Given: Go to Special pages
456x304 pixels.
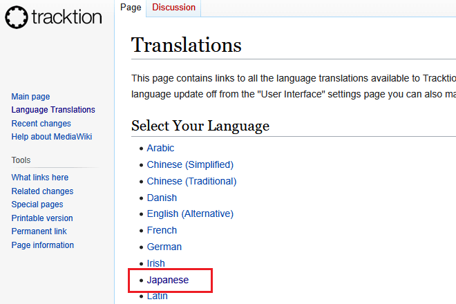Looking at the screenshot, I should click(x=37, y=205).
